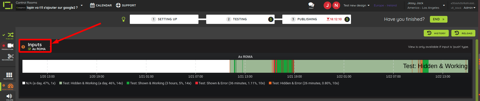
Task: Click the Reload button
Action: [x=463, y=33]
